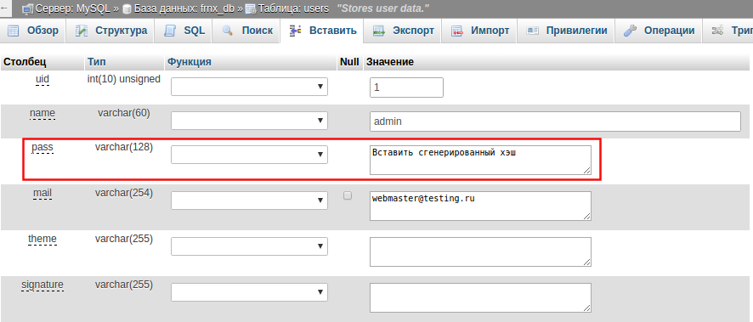Screen dimensions: 753x322
Task: Click the back arrow at top left
Action: (4, 8)
